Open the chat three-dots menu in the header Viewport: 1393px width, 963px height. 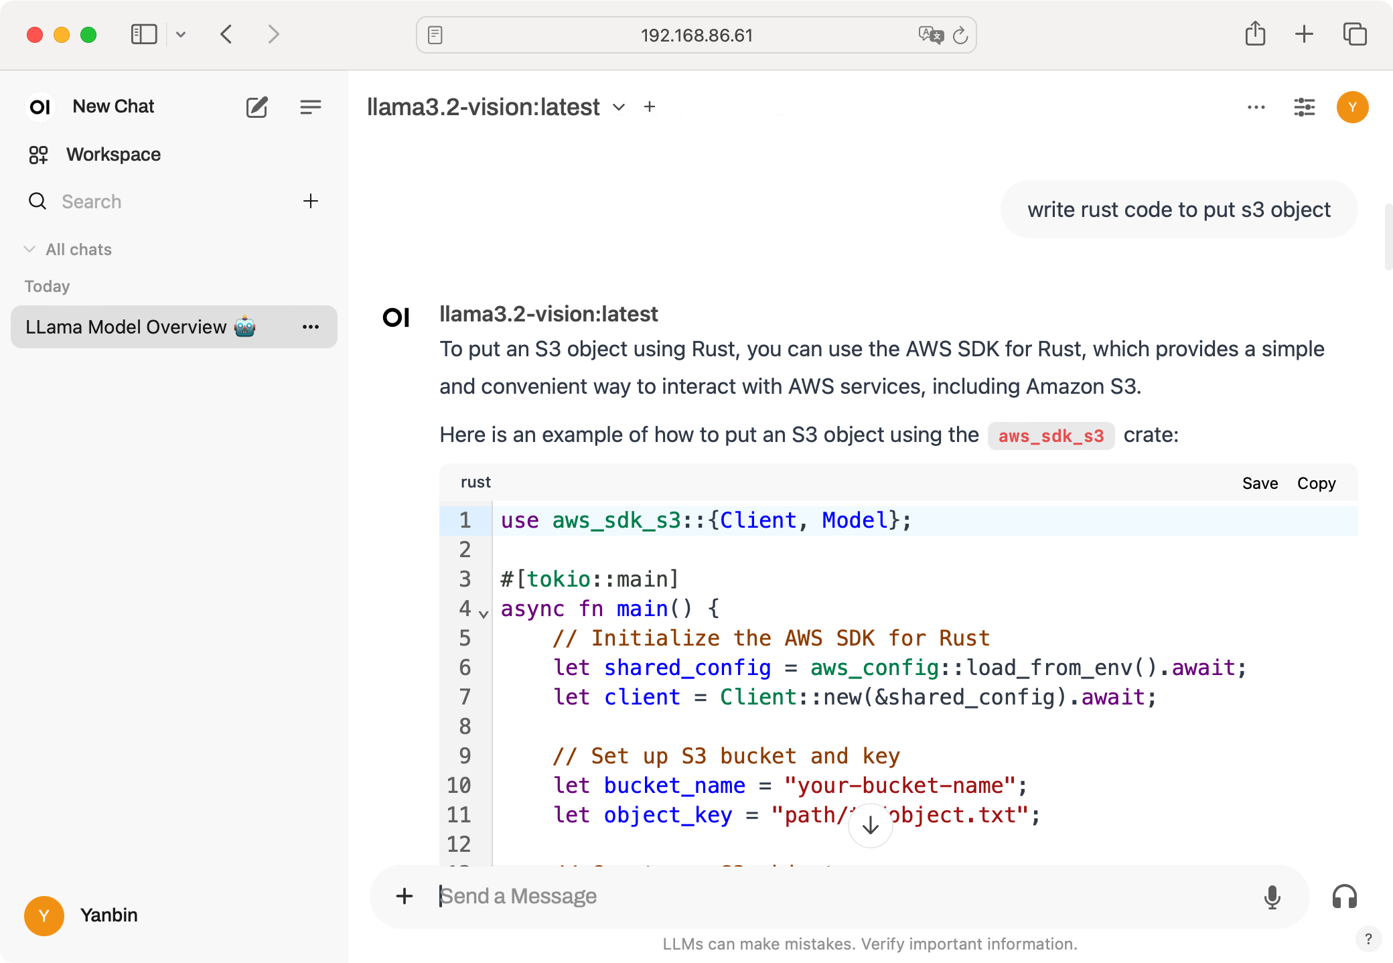(x=1256, y=107)
